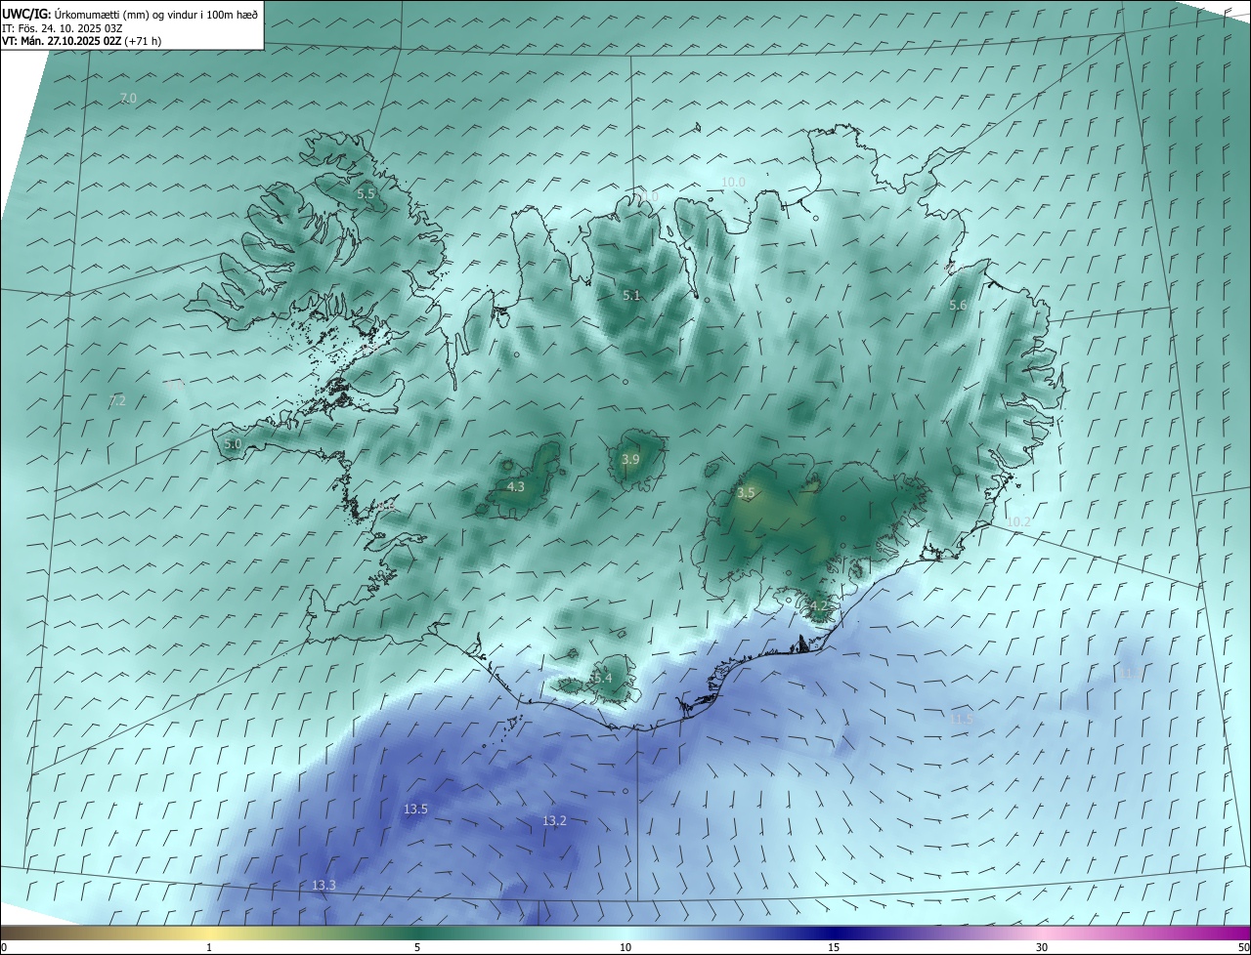Click the colour scale tick label 30

1042,948
